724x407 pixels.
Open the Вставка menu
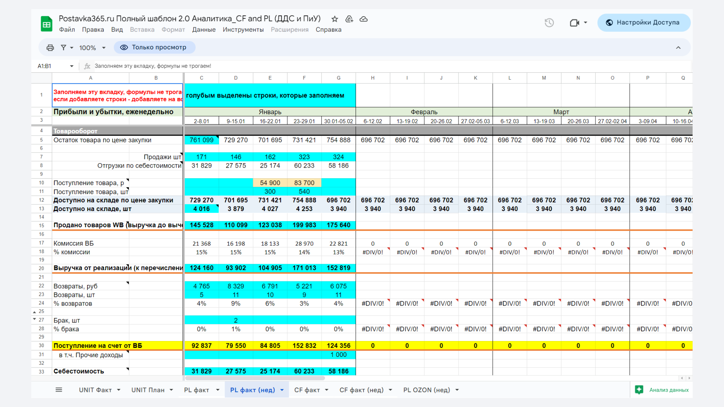click(142, 29)
